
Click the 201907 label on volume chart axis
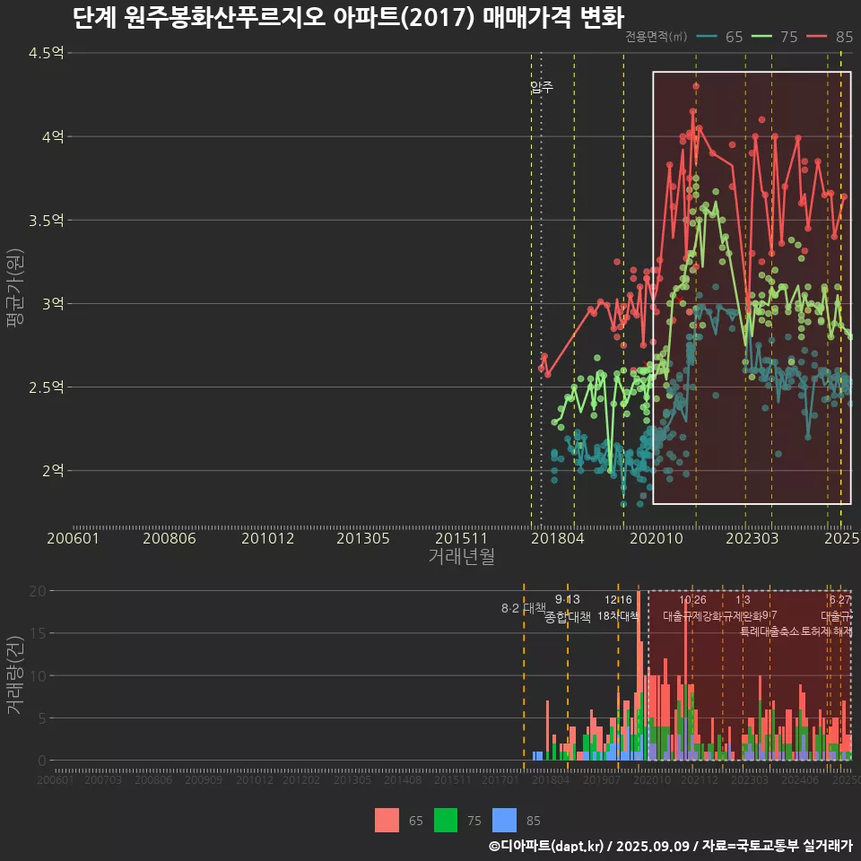pos(601,779)
